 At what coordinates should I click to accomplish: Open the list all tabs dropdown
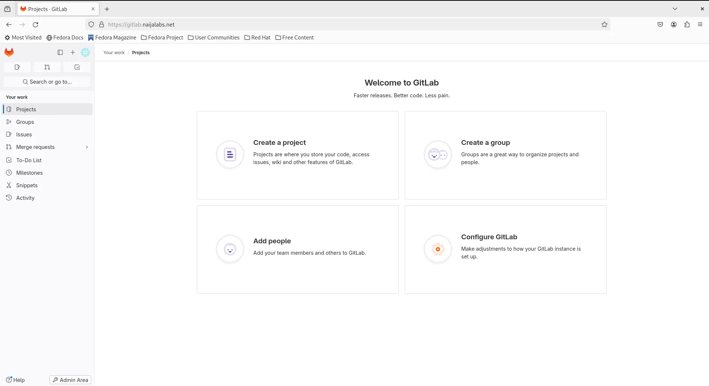pos(675,9)
